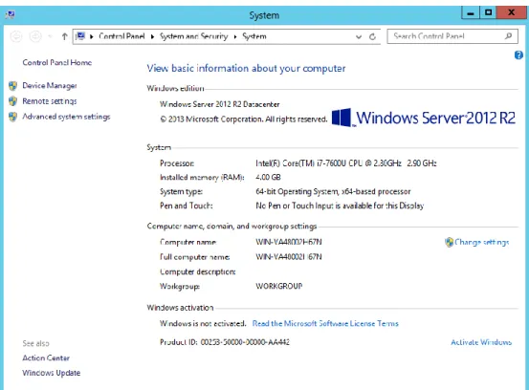Image resolution: width=529 pixels, height=390 pixels.
Task: Click Activate Windows link
Action: 481,342
